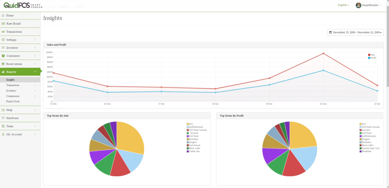Expand the Settings menu chevron
Viewport: 389px width, 188px height.
tap(35, 40)
